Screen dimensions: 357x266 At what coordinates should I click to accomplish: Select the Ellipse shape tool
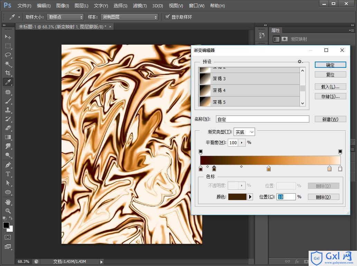[8, 192]
